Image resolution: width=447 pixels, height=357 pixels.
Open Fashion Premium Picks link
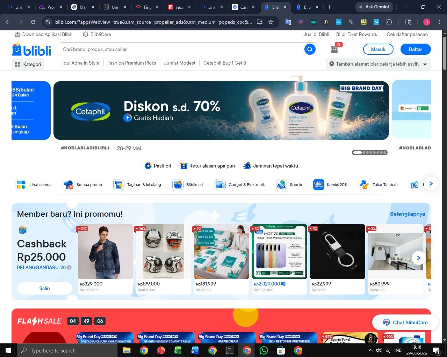[132, 63]
